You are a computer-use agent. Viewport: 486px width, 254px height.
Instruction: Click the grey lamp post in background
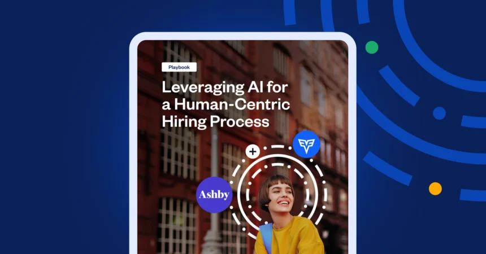pos(212,192)
